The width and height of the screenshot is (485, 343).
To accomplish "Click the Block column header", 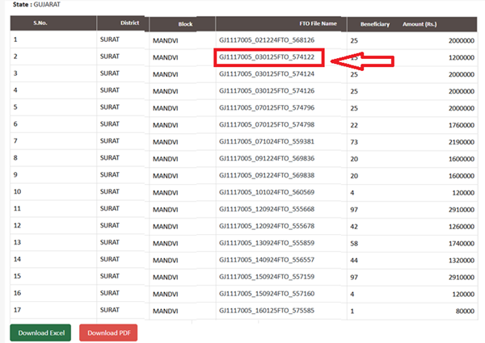I will 185,24.
